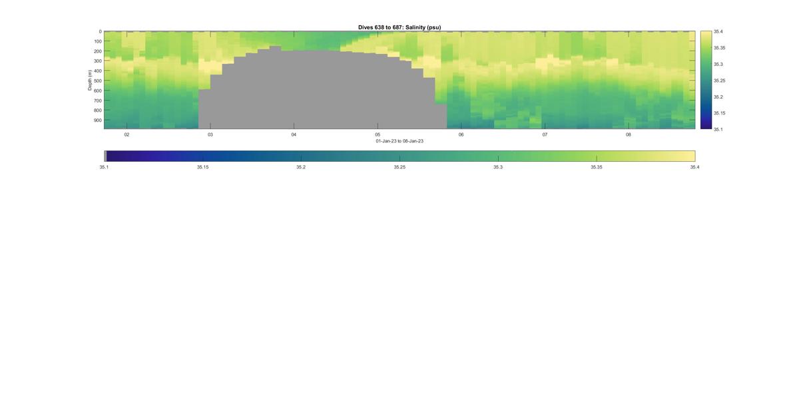Image resolution: width=799 pixels, height=414 pixels.
Task: Click '35.1' on the vertical colorbar
Action: point(718,129)
